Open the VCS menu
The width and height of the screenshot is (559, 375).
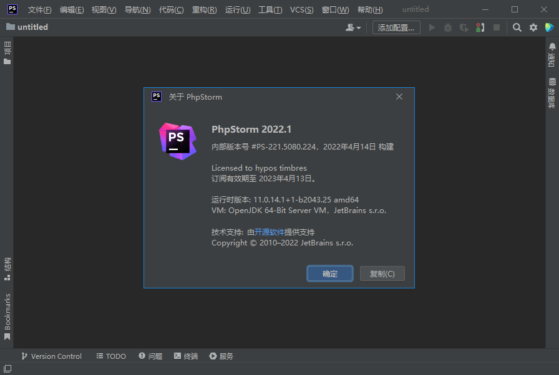click(x=301, y=9)
